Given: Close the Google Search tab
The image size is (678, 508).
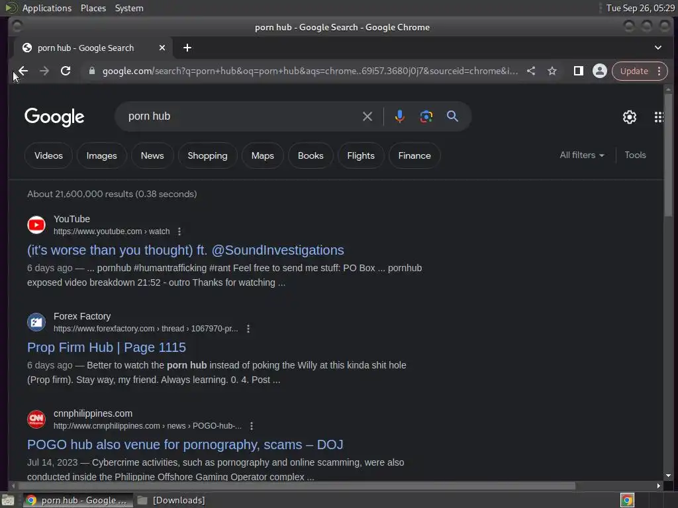Looking at the screenshot, I should pos(162,48).
